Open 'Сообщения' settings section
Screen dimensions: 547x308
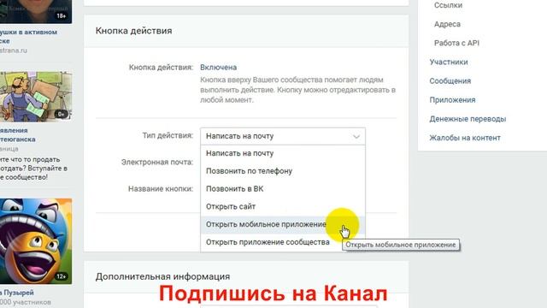pyautogui.click(x=450, y=80)
